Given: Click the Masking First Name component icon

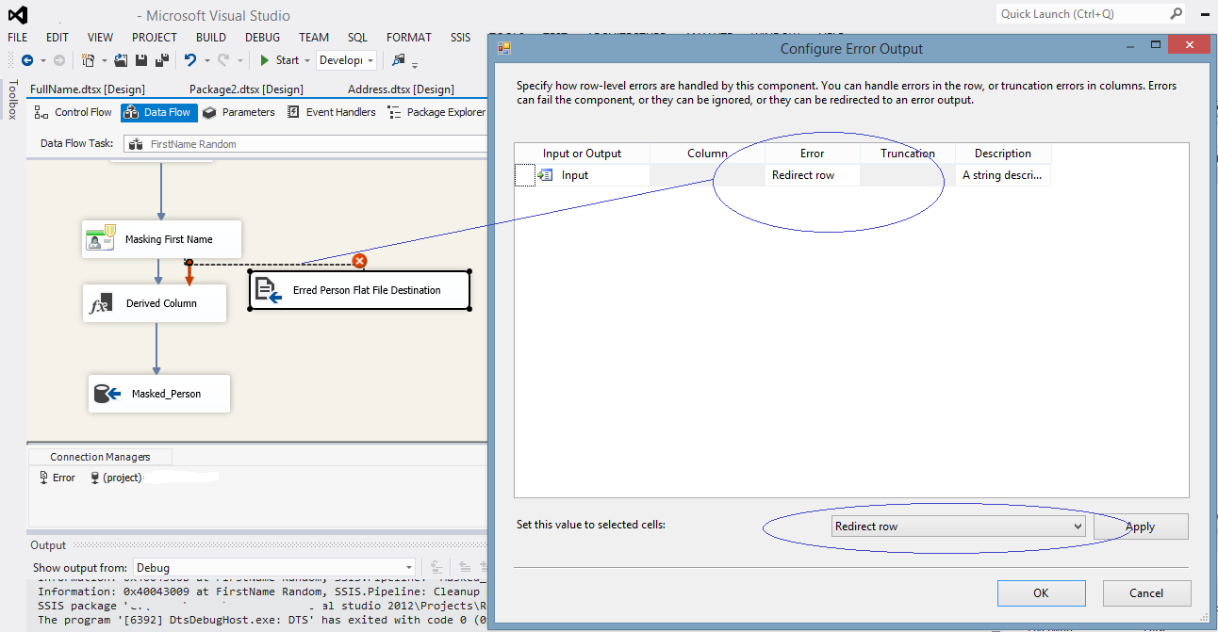Looking at the screenshot, I should (101, 239).
